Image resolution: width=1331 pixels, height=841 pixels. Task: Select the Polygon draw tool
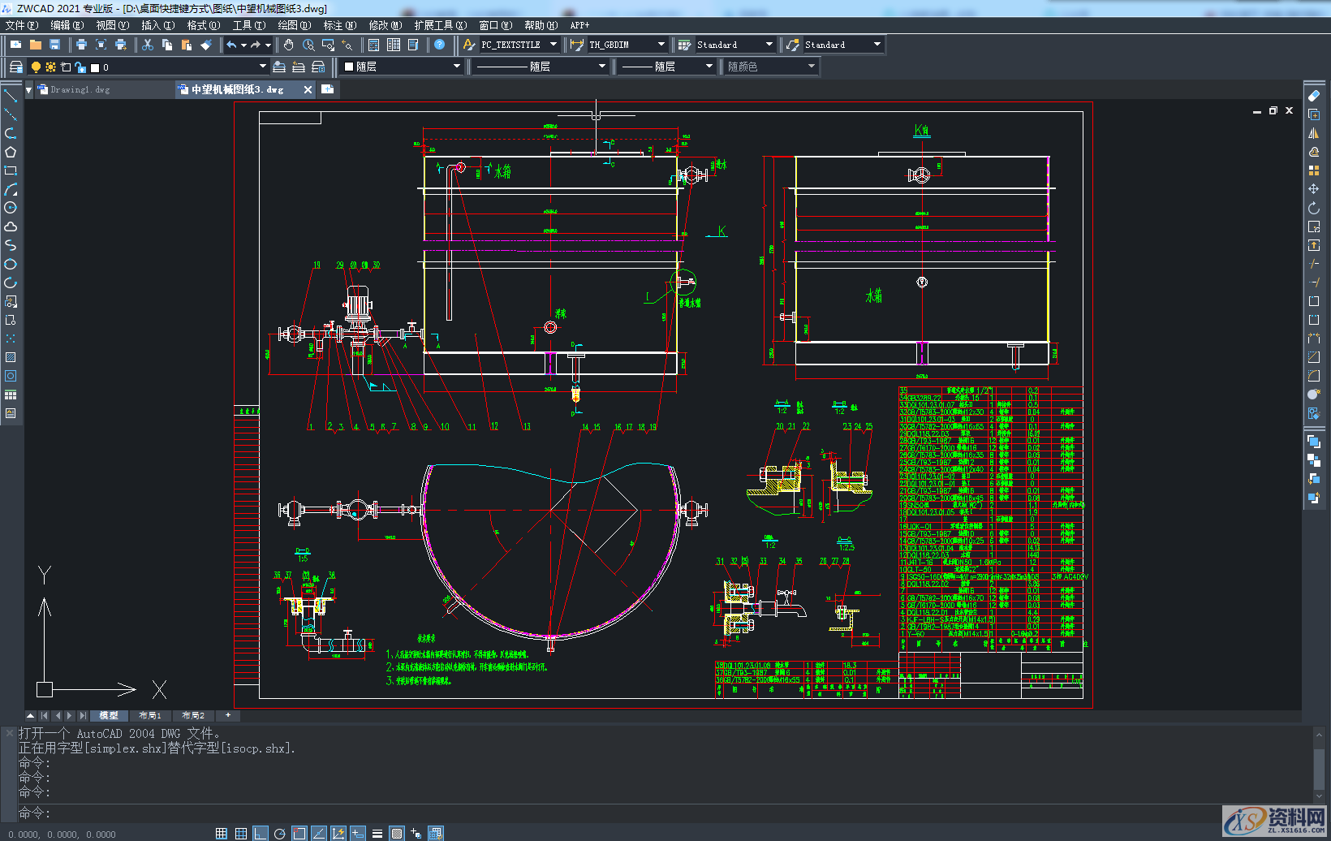click(11, 152)
